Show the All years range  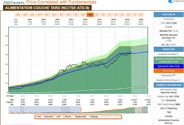click(x=141, y=15)
